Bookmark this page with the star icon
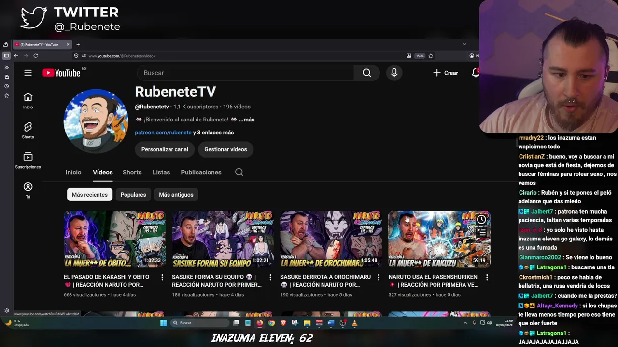This screenshot has width=618, height=347. click(431, 56)
